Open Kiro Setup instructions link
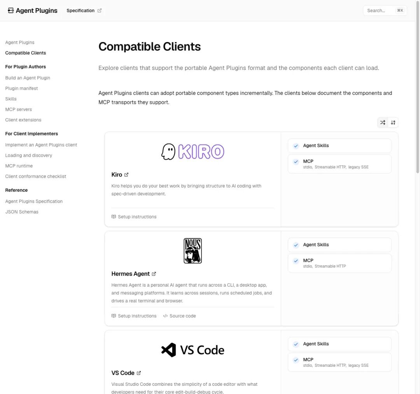Screen dimensions: 420x394 (x=134, y=217)
